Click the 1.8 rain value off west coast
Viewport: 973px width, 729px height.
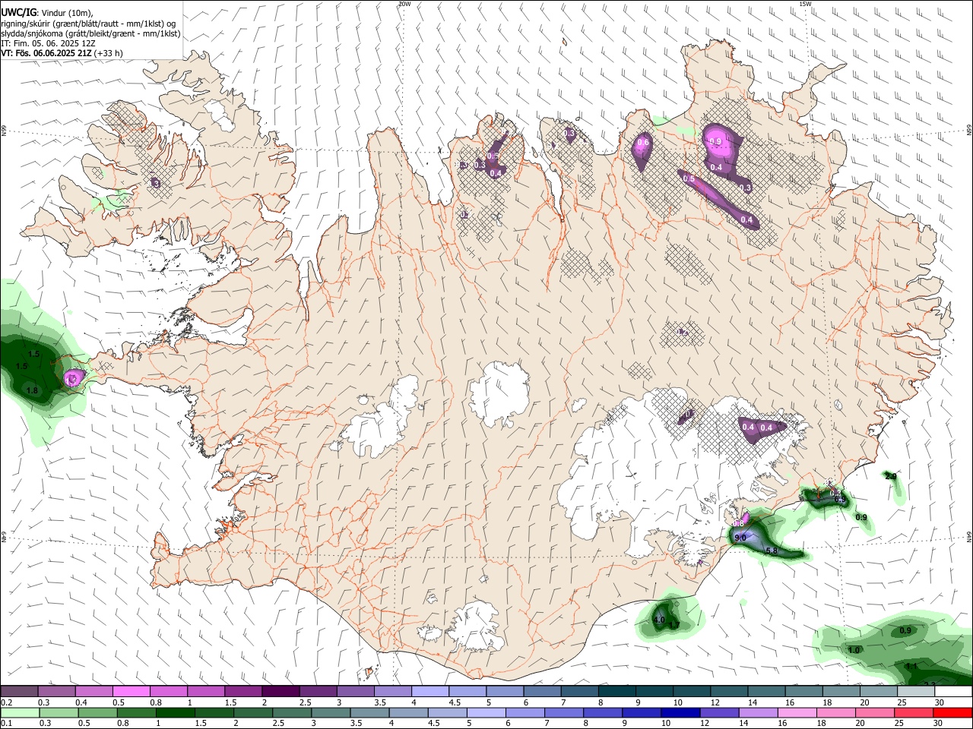[32, 390]
